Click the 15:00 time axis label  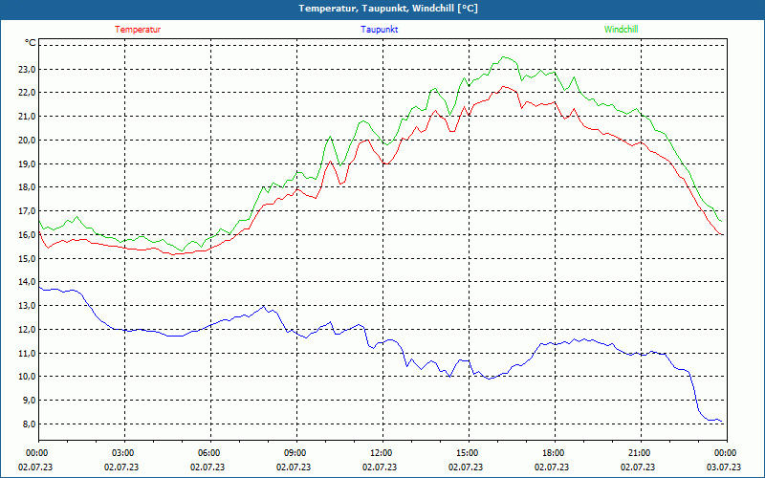point(469,453)
